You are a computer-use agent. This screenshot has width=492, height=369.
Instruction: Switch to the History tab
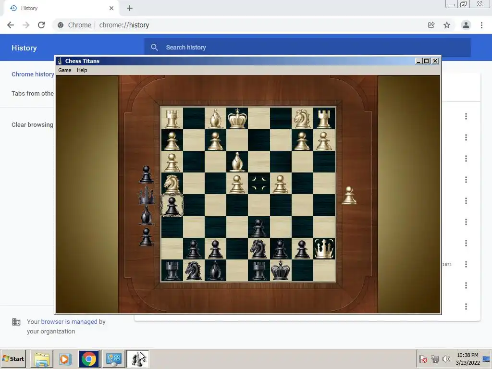pos(61,8)
